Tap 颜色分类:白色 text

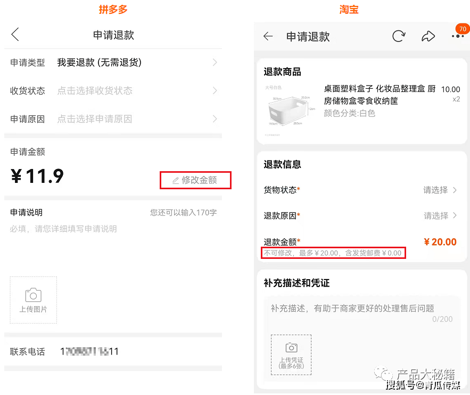350,113
